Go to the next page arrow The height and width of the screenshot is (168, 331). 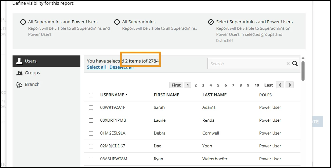(289, 85)
